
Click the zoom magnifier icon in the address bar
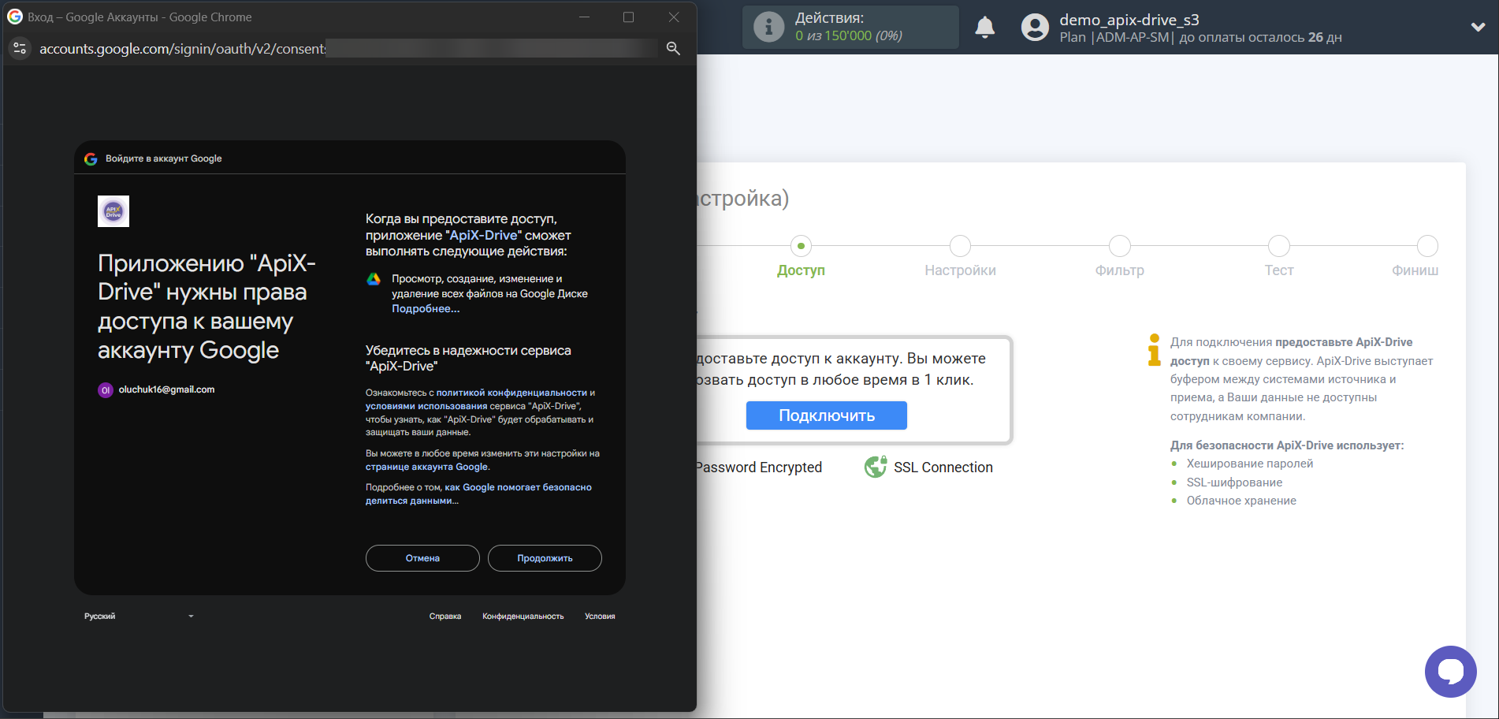[673, 49]
